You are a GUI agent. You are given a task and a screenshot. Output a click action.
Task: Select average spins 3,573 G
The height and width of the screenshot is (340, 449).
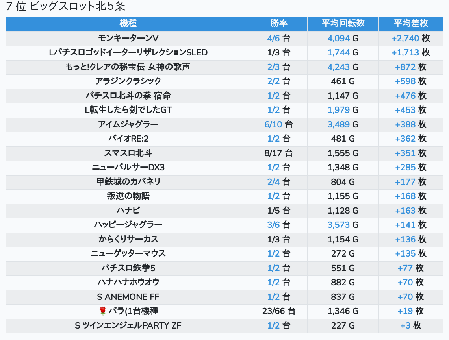pyautogui.click(x=343, y=225)
